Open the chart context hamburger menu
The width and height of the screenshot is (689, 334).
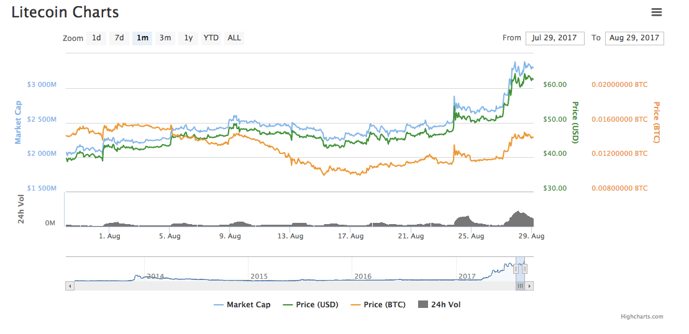656,12
